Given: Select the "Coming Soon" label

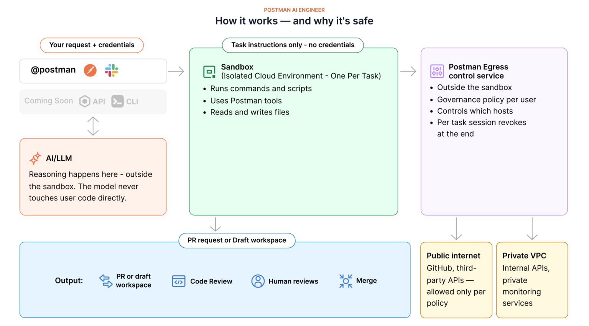Looking at the screenshot, I should tap(49, 101).
